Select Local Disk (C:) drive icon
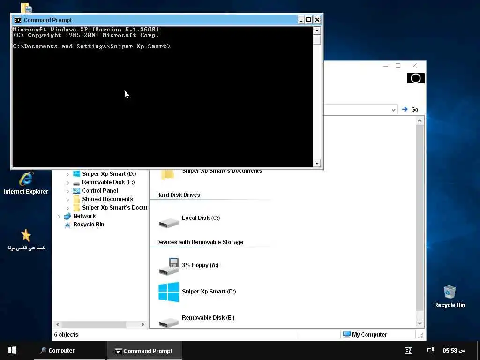The image size is (480, 360). (168, 223)
